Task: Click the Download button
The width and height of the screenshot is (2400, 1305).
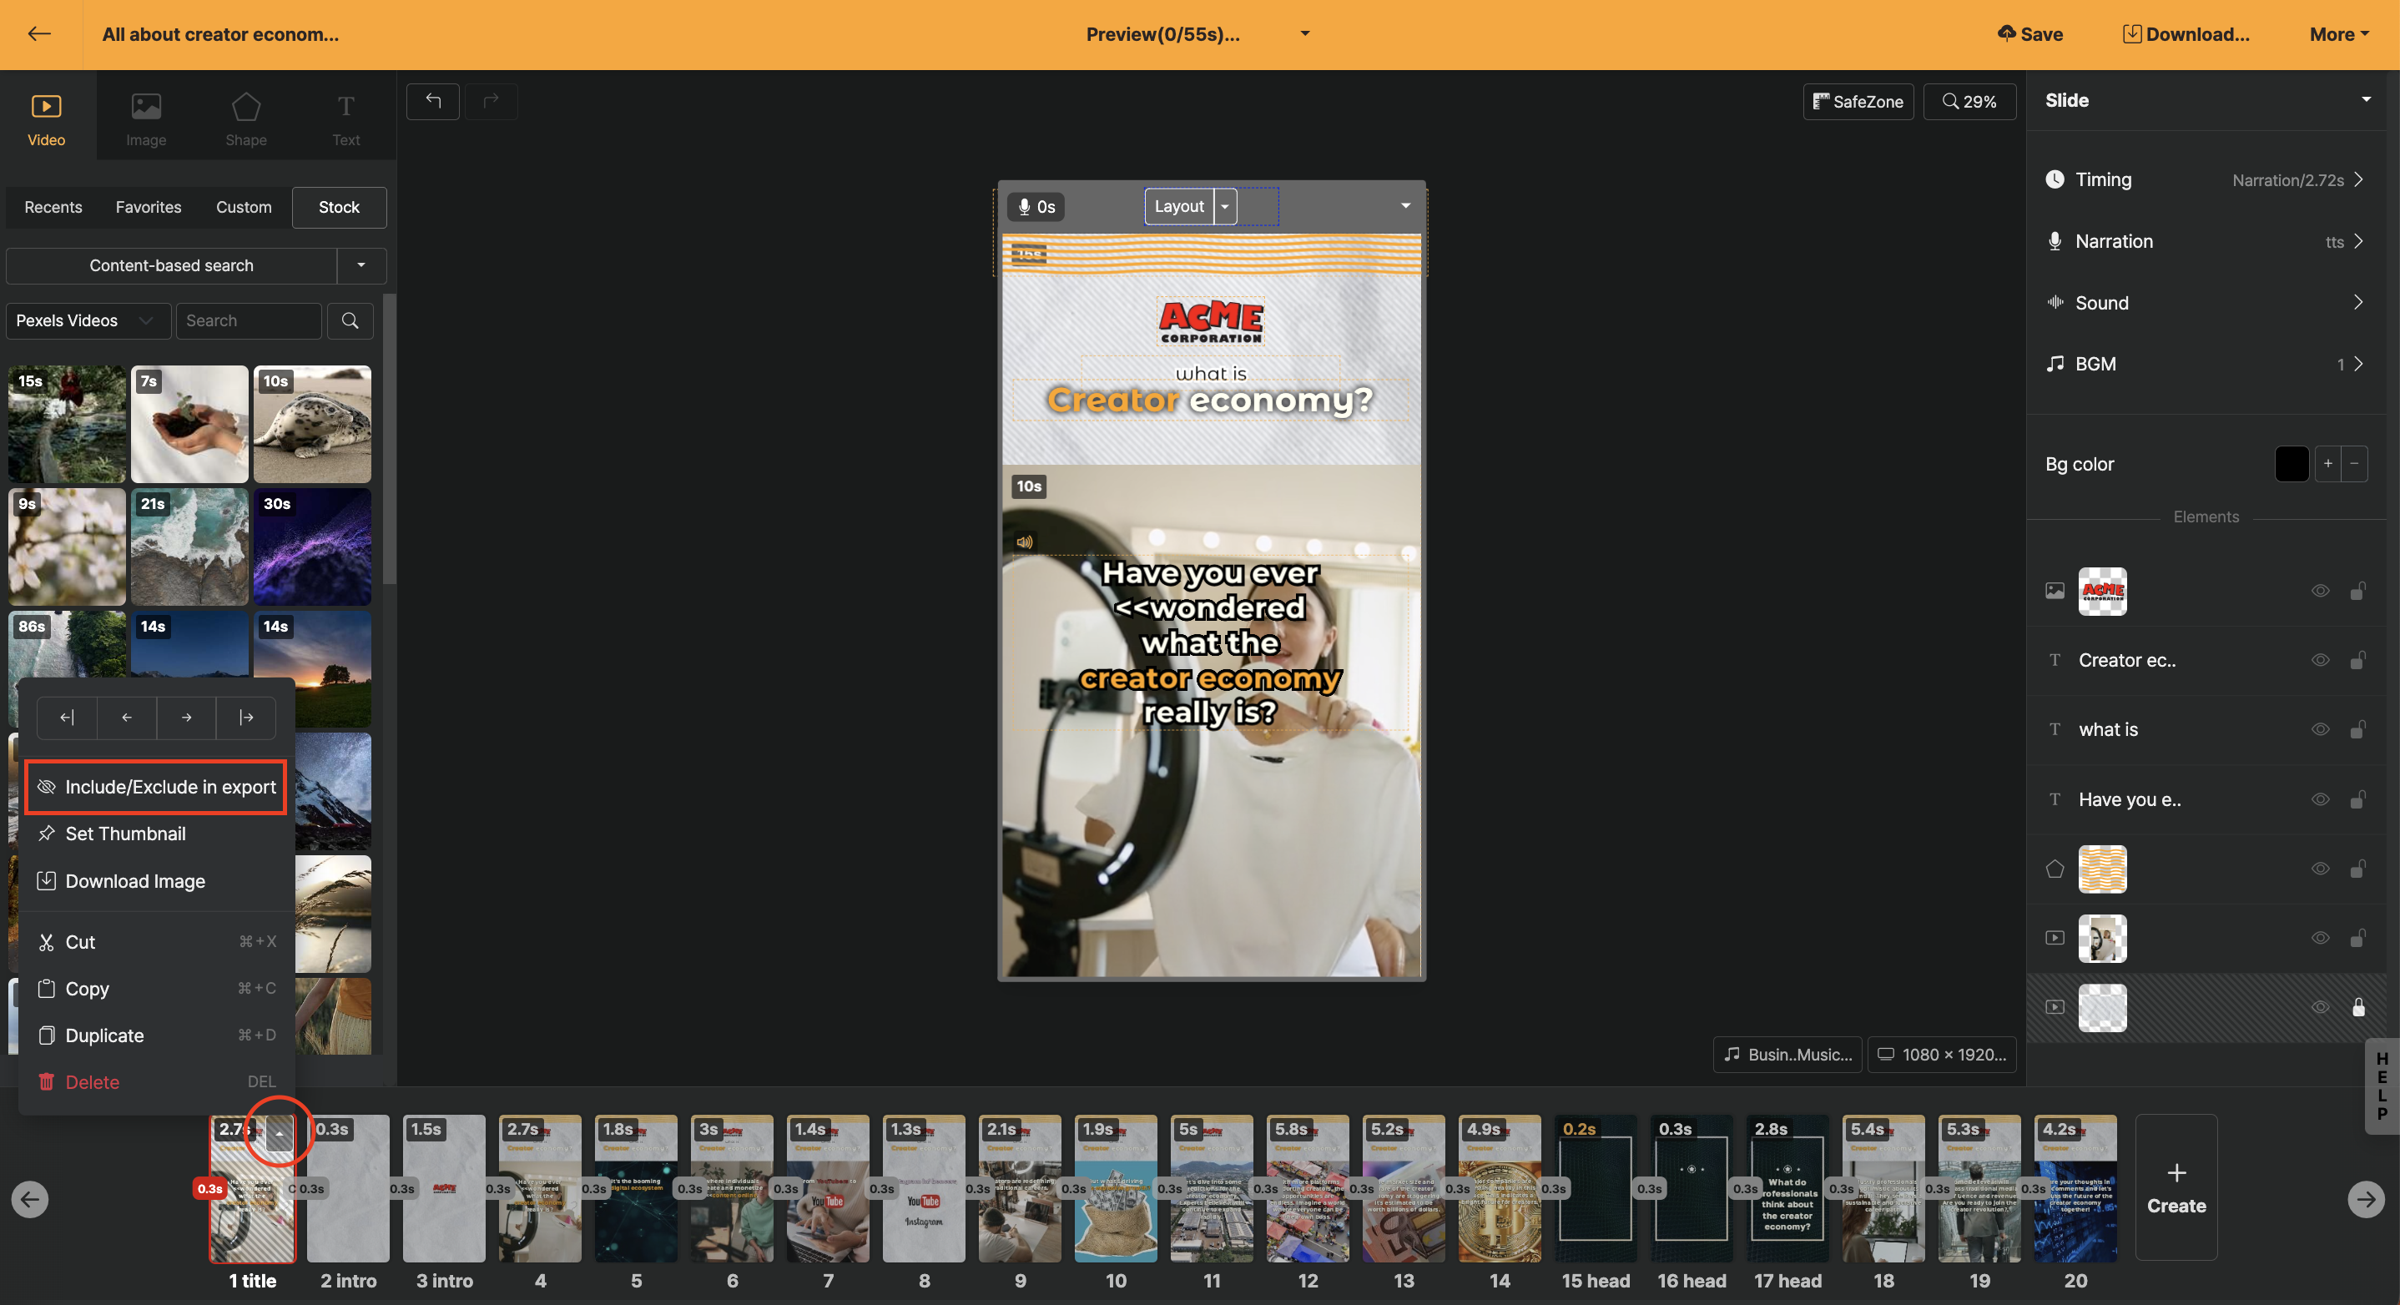Action: 2186,34
